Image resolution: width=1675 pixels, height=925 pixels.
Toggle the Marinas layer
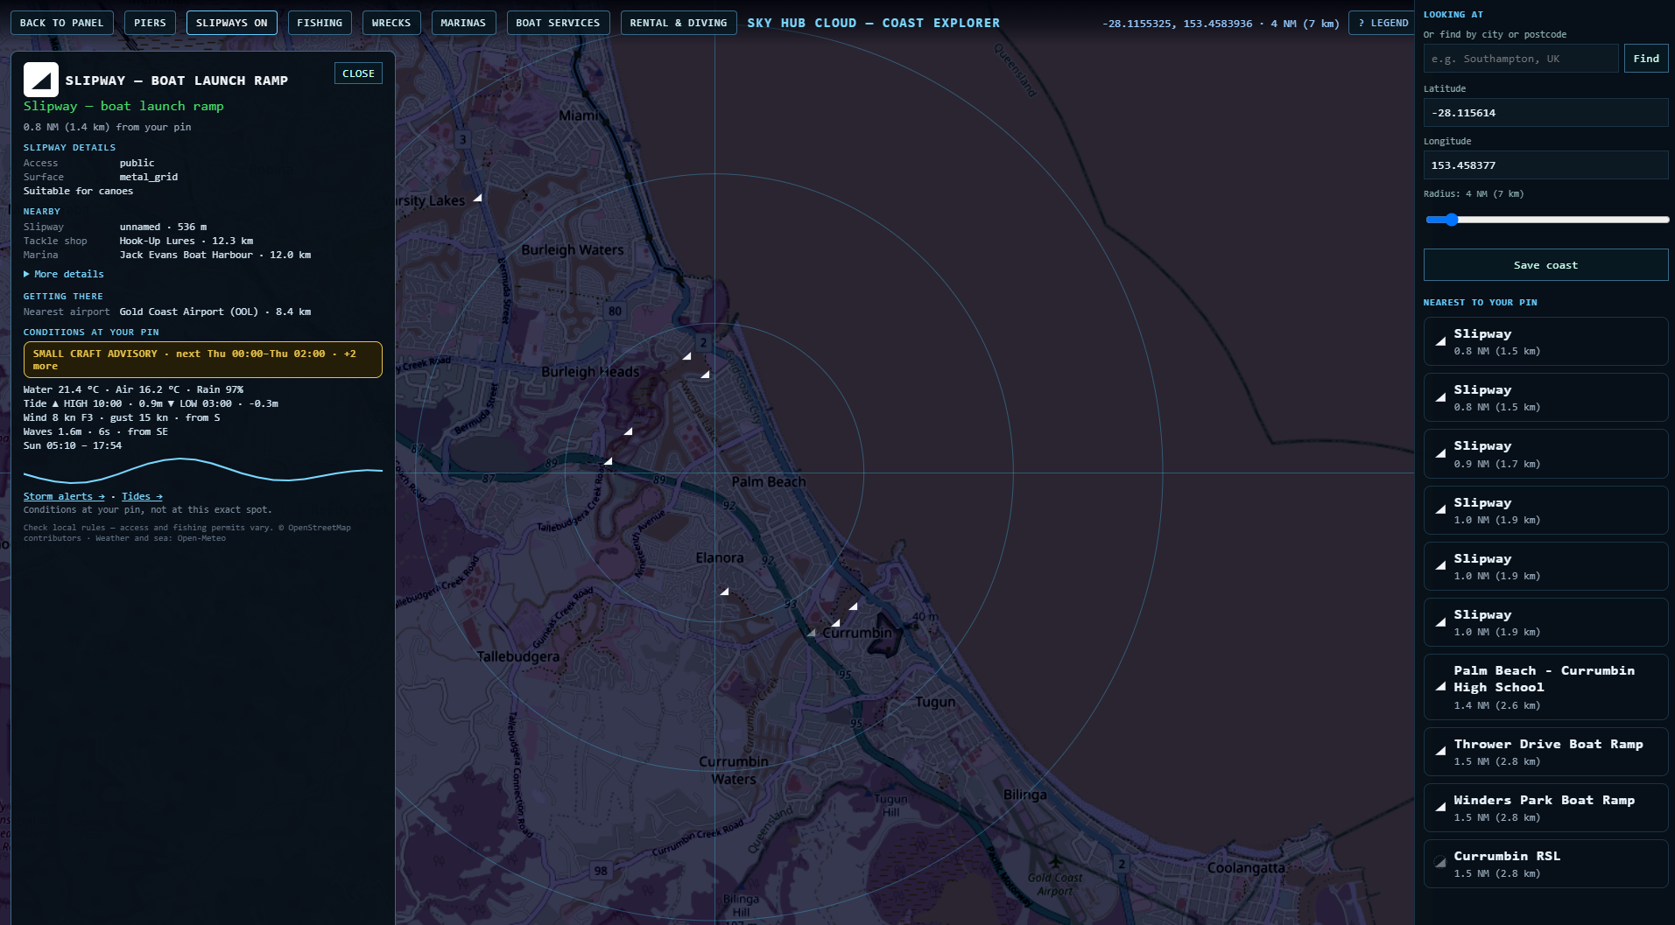click(x=463, y=23)
